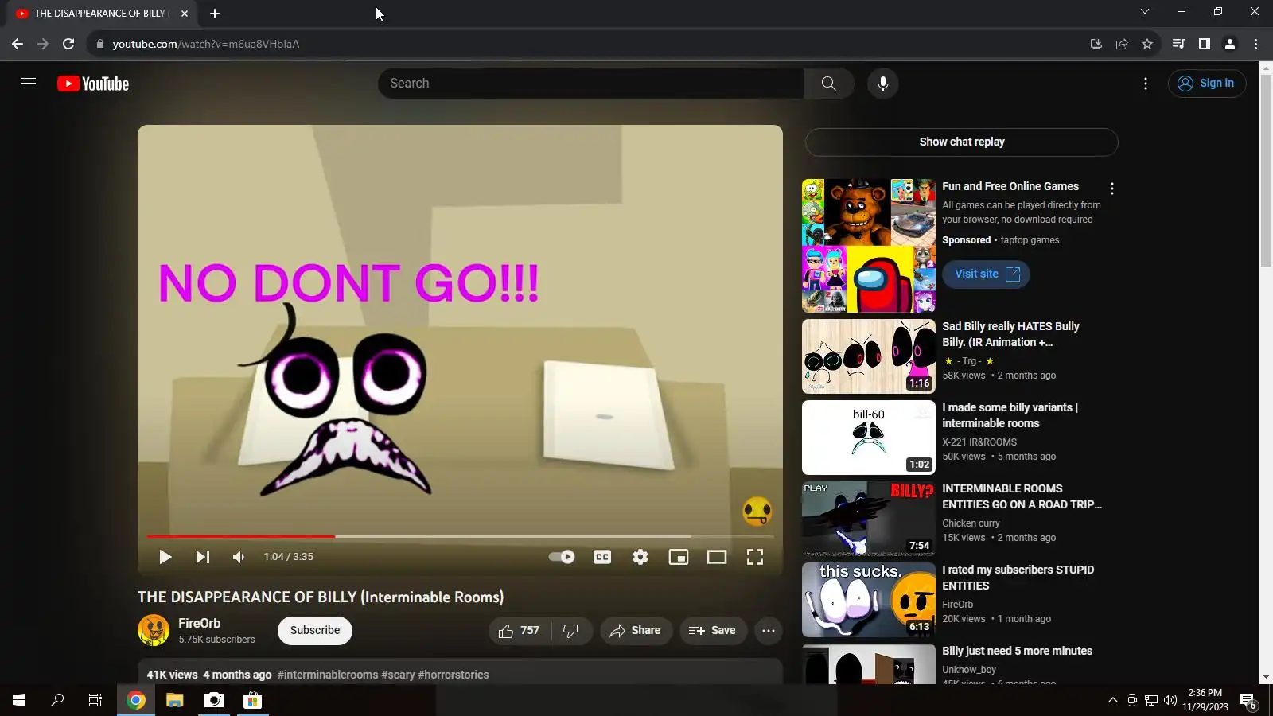This screenshot has width=1273, height=716.
Task: Mute the video volume
Action: tap(239, 557)
